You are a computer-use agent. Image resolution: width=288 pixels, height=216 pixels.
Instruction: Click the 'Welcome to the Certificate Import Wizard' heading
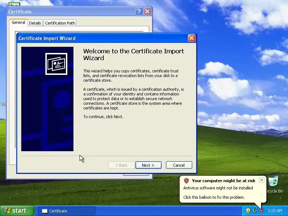pyautogui.click(x=134, y=55)
